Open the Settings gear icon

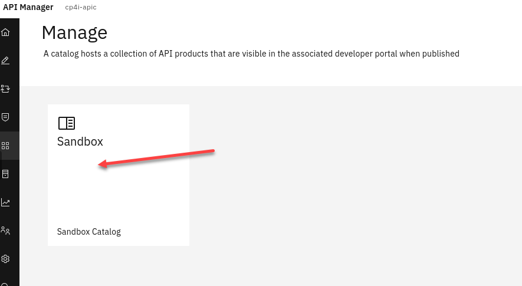5,259
